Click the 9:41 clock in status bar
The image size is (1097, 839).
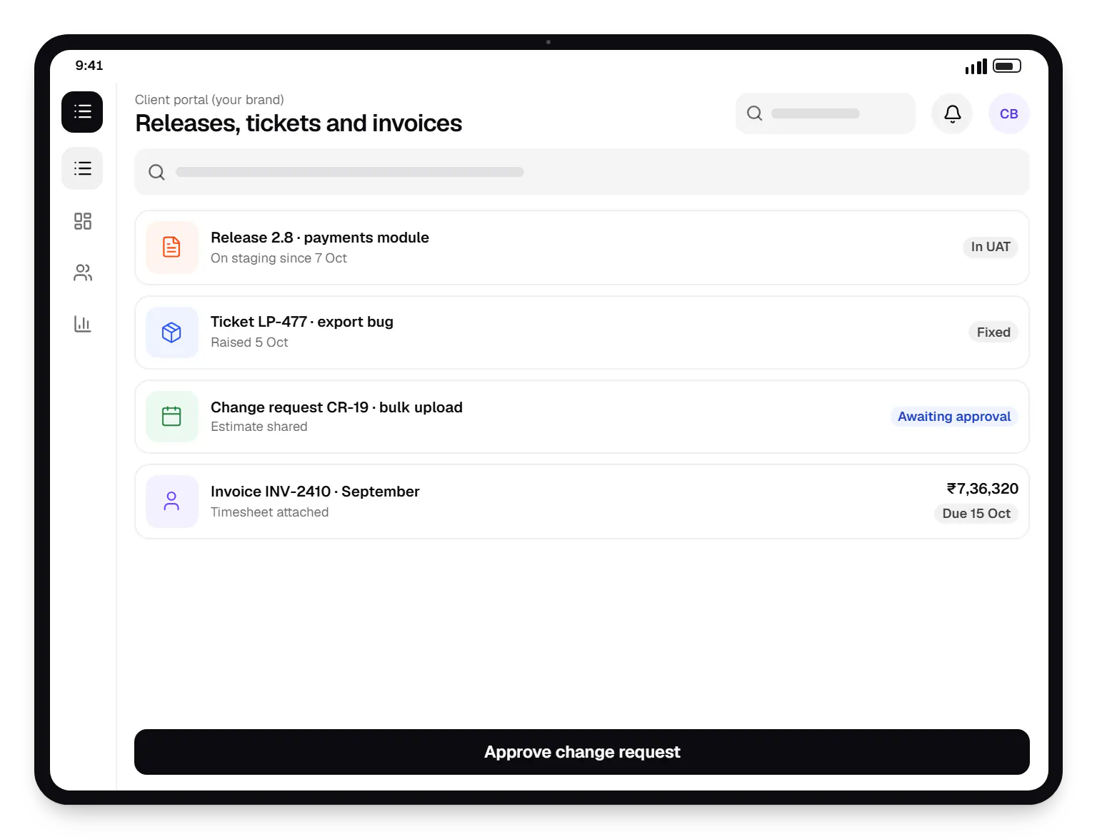click(x=89, y=66)
